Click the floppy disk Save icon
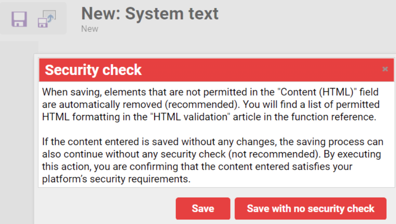 [19, 19]
